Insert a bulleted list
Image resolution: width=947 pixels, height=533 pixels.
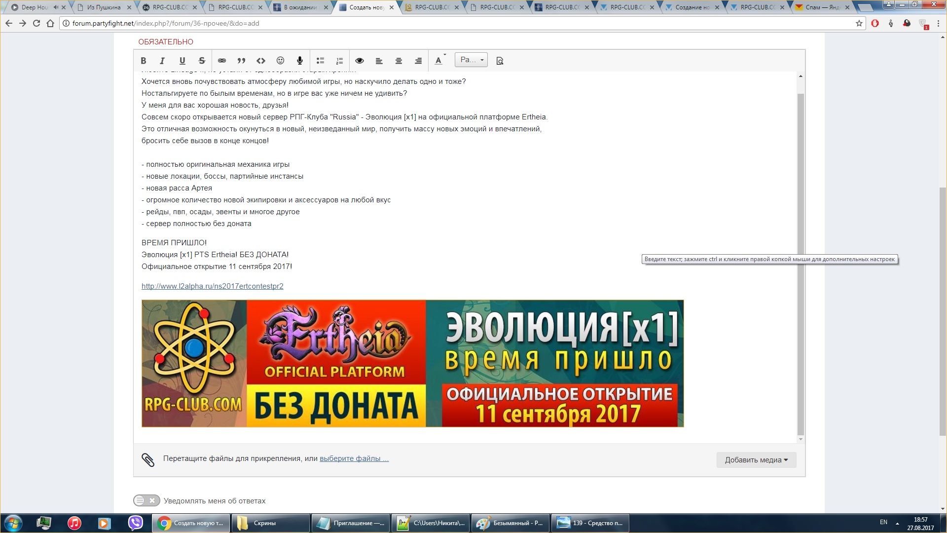click(x=320, y=61)
